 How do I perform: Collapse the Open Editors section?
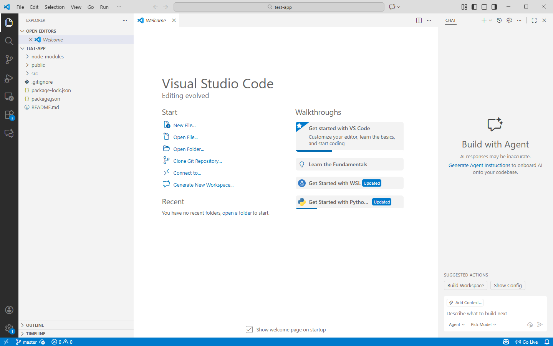click(x=76, y=31)
